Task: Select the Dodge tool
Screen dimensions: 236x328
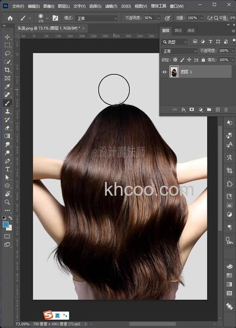Action: [x=7, y=153]
